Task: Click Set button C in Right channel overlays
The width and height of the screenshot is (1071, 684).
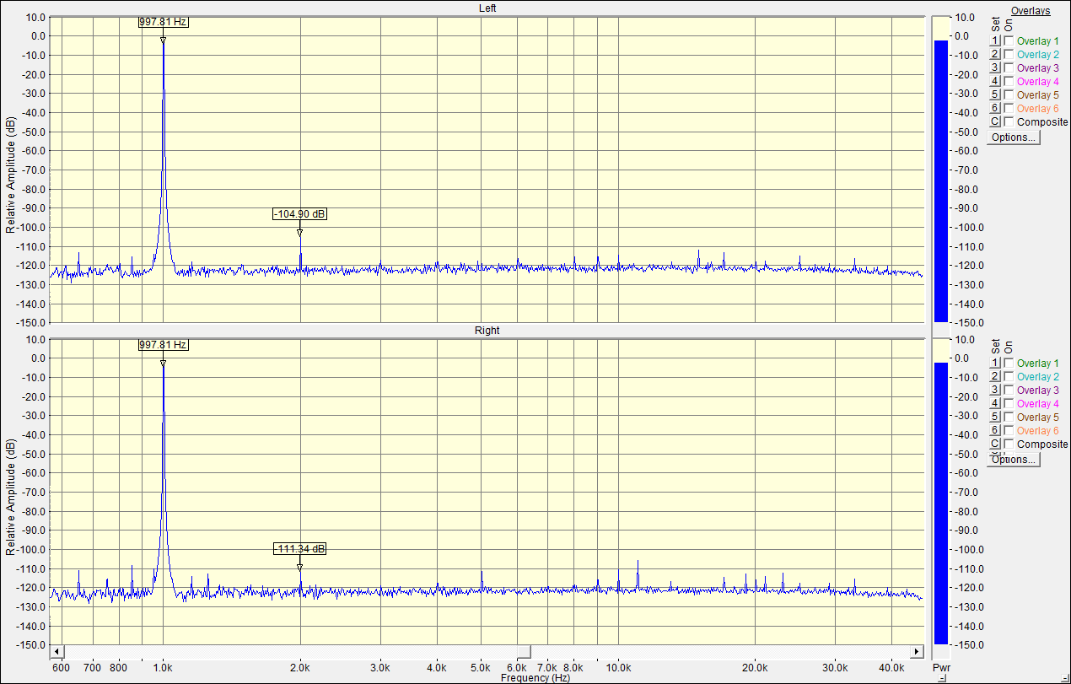Action: pos(995,444)
